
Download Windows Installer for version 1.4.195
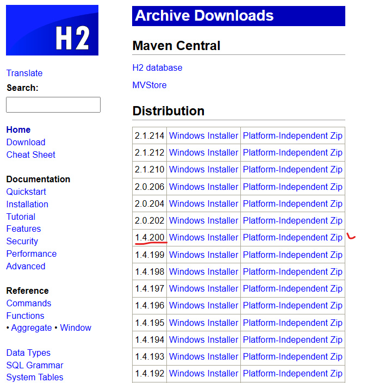203,323
